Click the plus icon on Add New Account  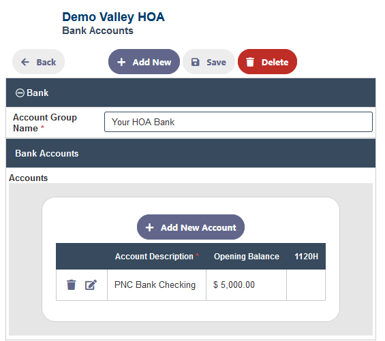tap(149, 227)
